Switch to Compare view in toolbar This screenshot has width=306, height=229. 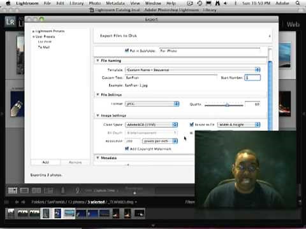coord(36,190)
